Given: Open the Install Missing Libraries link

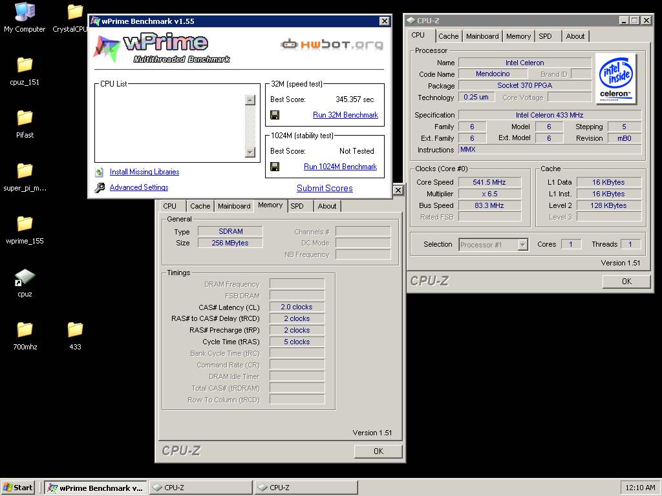Looking at the screenshot, I should 144,172.
